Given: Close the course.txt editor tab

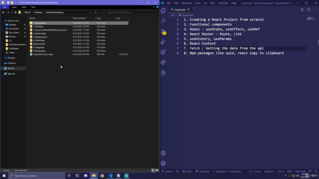Looking at the screenshot, I should point(188,9).
